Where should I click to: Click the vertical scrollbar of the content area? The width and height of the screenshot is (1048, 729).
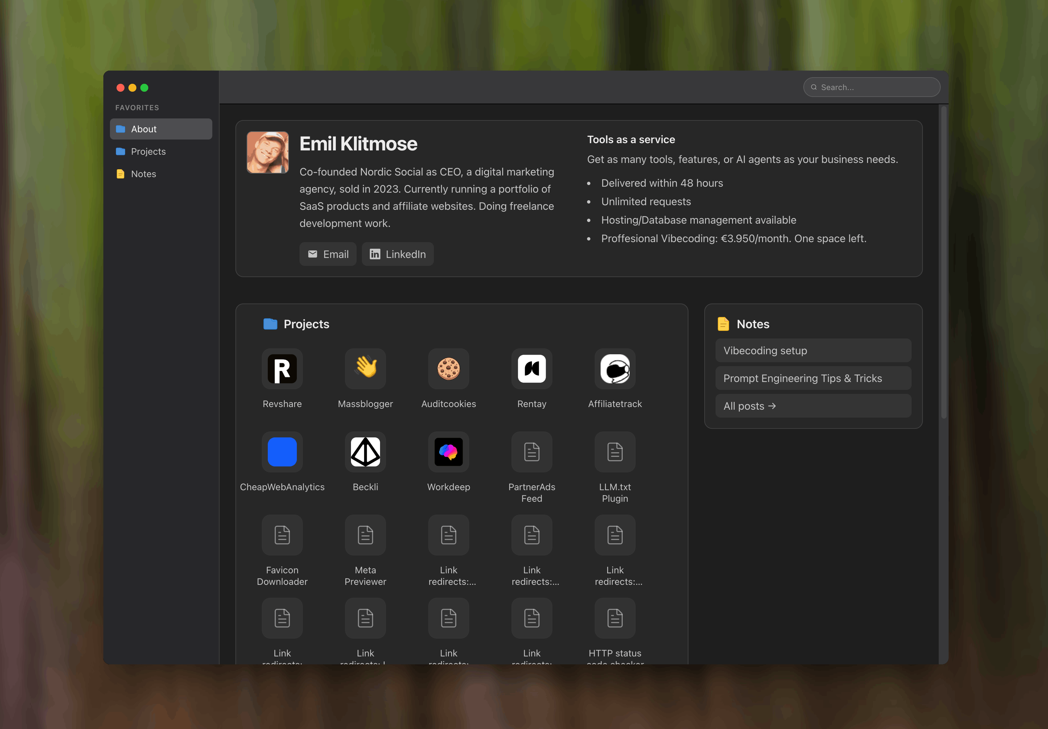[x=943, y=262]
